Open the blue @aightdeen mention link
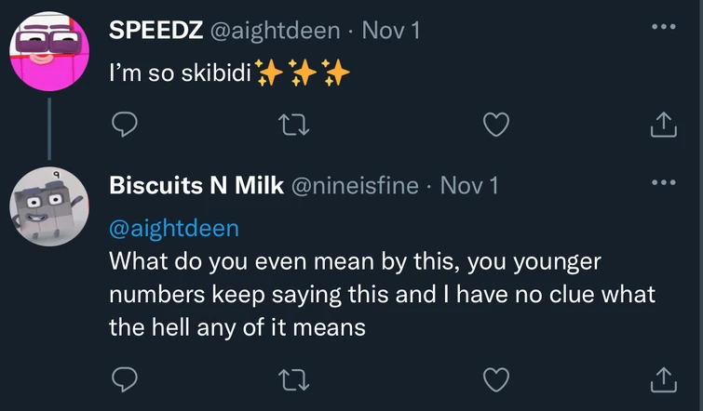 click(x=174, y=228)
